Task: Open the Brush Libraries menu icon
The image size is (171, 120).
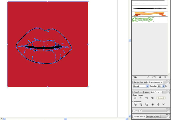Action: [135, 77]
